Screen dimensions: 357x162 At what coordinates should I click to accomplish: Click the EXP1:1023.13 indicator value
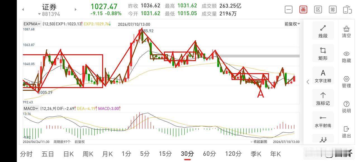coord(69,24)
